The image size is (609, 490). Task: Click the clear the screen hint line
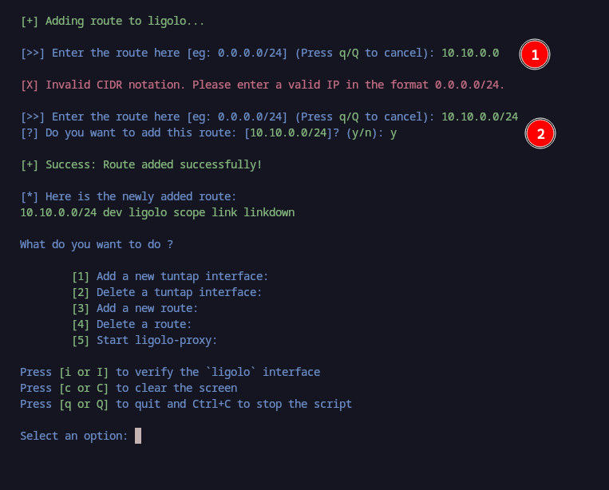pos(129,388)
